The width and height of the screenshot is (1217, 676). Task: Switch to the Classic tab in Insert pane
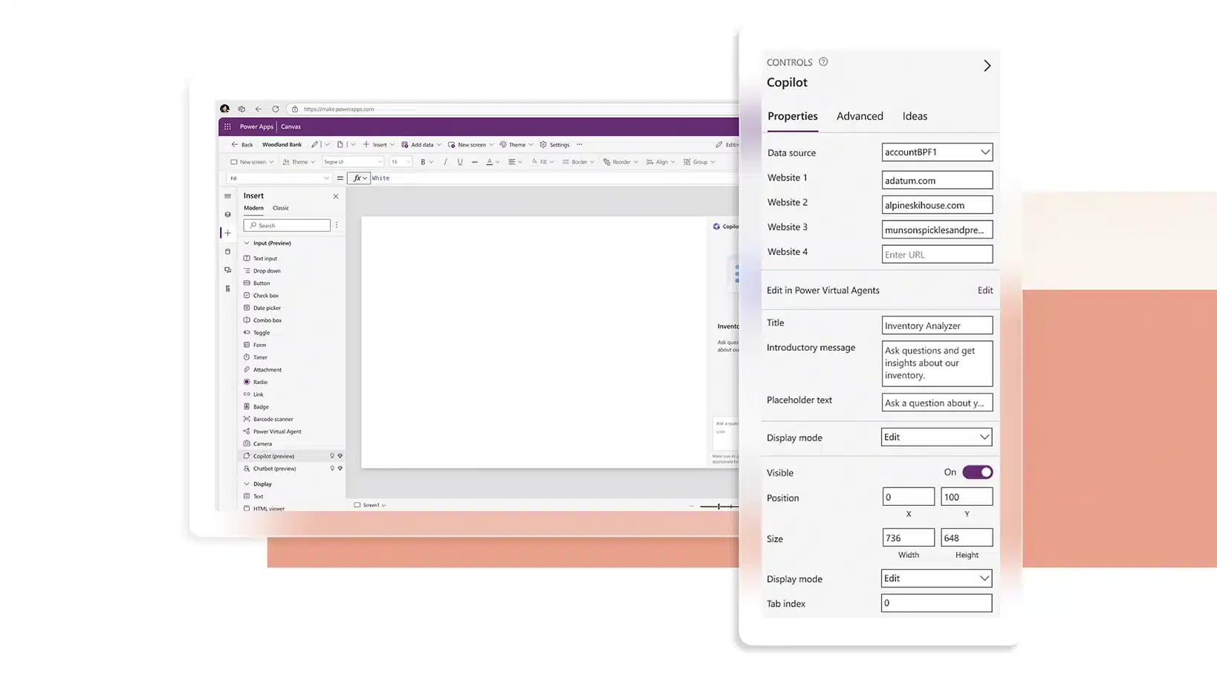tap(281, 208)
